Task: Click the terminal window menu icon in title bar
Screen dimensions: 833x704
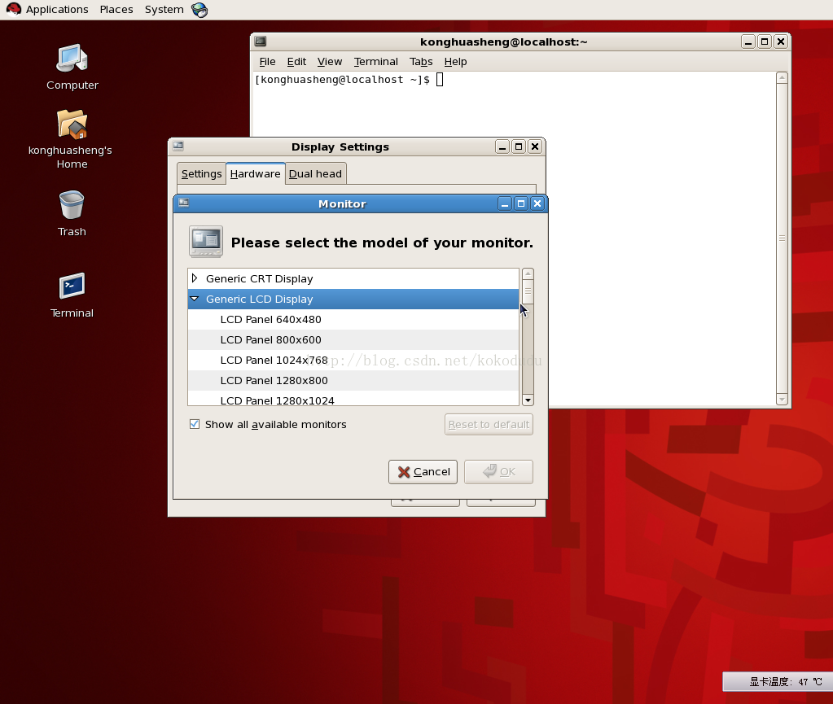Action: (x=261, y=42)
